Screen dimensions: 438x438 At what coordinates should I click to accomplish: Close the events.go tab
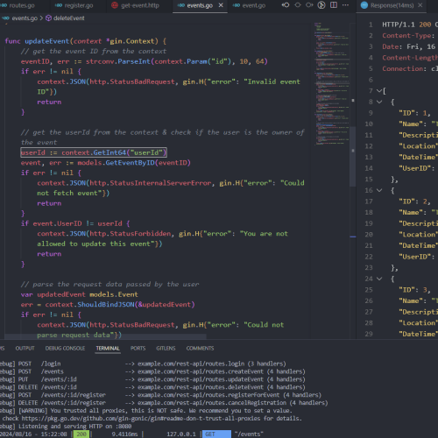coord(221,5)
